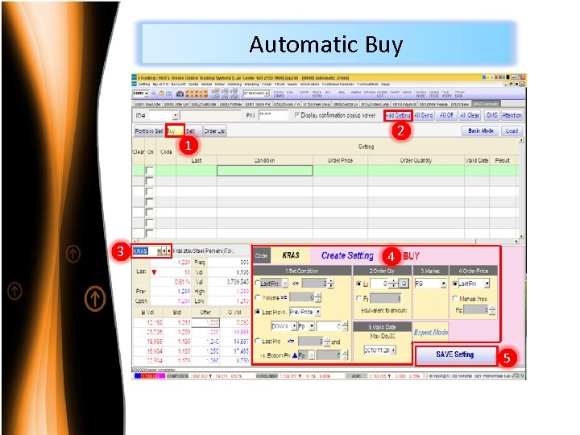Viewport: 580px width, 435px height.
Task: Click the COMPOSITE index in the status bar
Action: [x=177, y=376]
